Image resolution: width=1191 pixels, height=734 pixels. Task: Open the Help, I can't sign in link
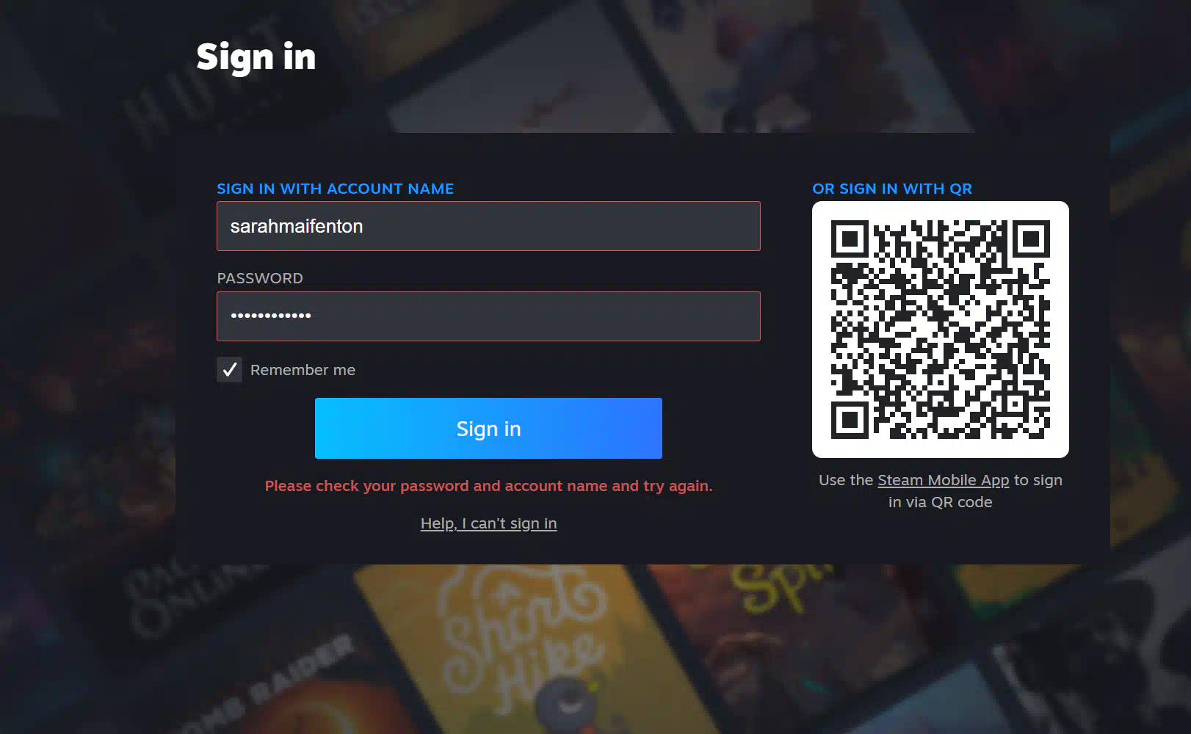pos(488,523)
